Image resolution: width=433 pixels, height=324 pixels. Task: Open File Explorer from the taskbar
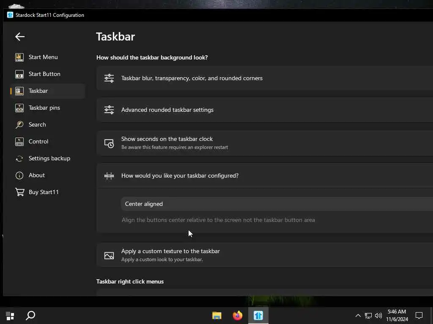(x=217, y=316)
